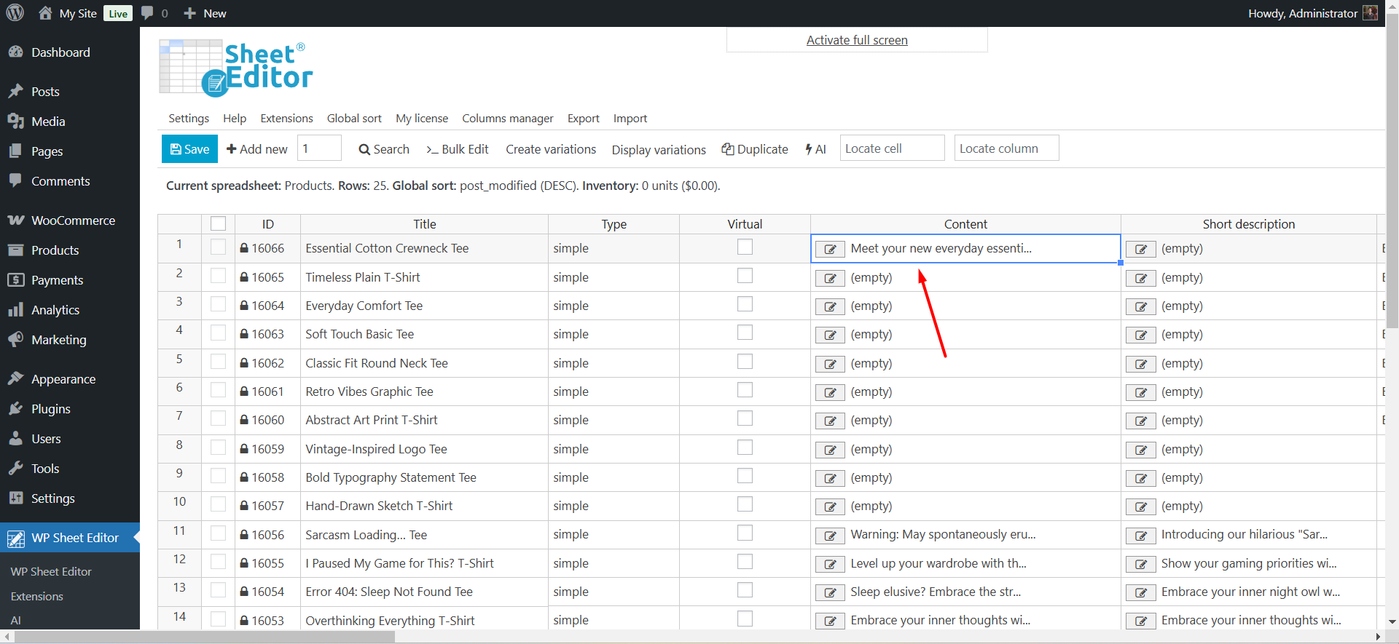This screenshot has height=644, width=1399.
Task: Open the Bulk Edit tool
Action: pos(458,148)
